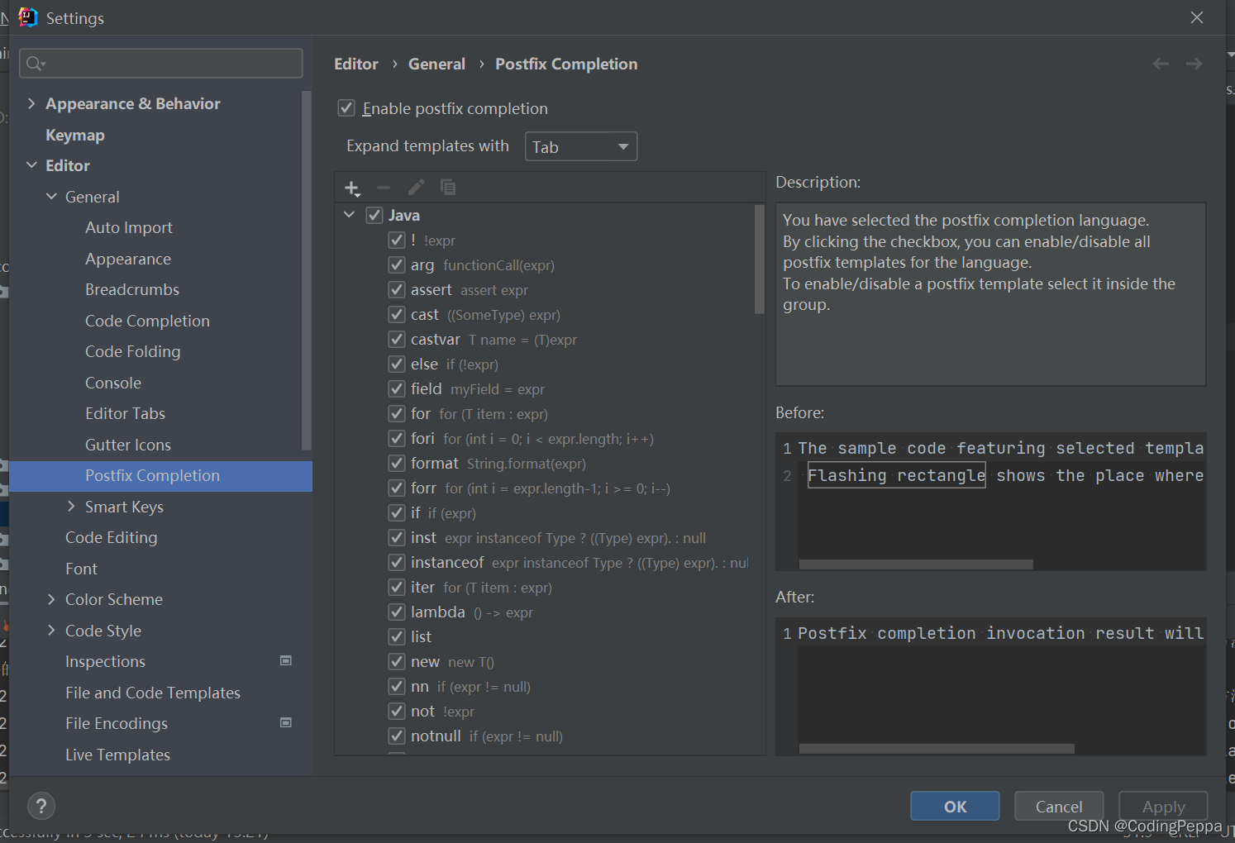Click the remove template minus icon
Screen dimensions: 1235x843
click(384, 188)
